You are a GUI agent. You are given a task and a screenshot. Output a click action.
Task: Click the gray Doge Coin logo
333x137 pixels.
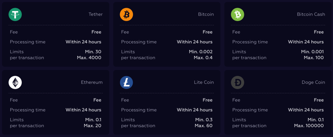237,83
